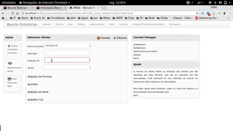
Task: Open the Mster bookmarks folder
Action: 105,18
